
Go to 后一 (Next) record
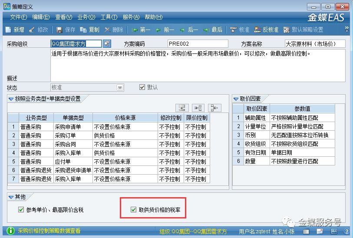tap(189, 30)
